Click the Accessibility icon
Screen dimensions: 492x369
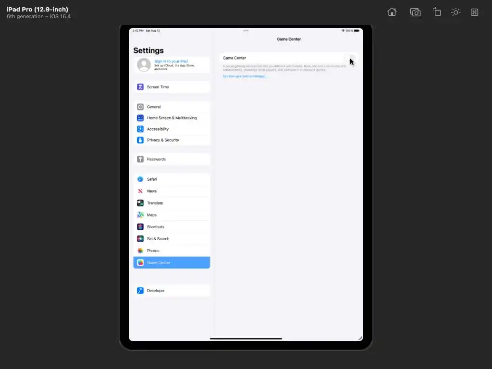tap(140, 129)
